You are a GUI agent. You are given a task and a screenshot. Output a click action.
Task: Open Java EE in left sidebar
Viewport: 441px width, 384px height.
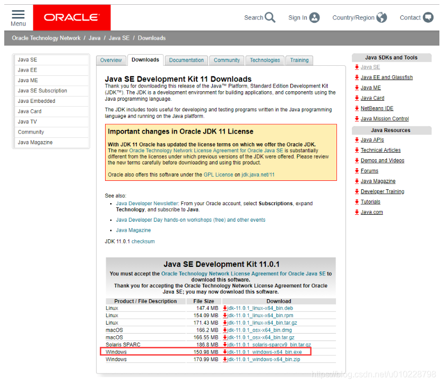click(51, 71)
